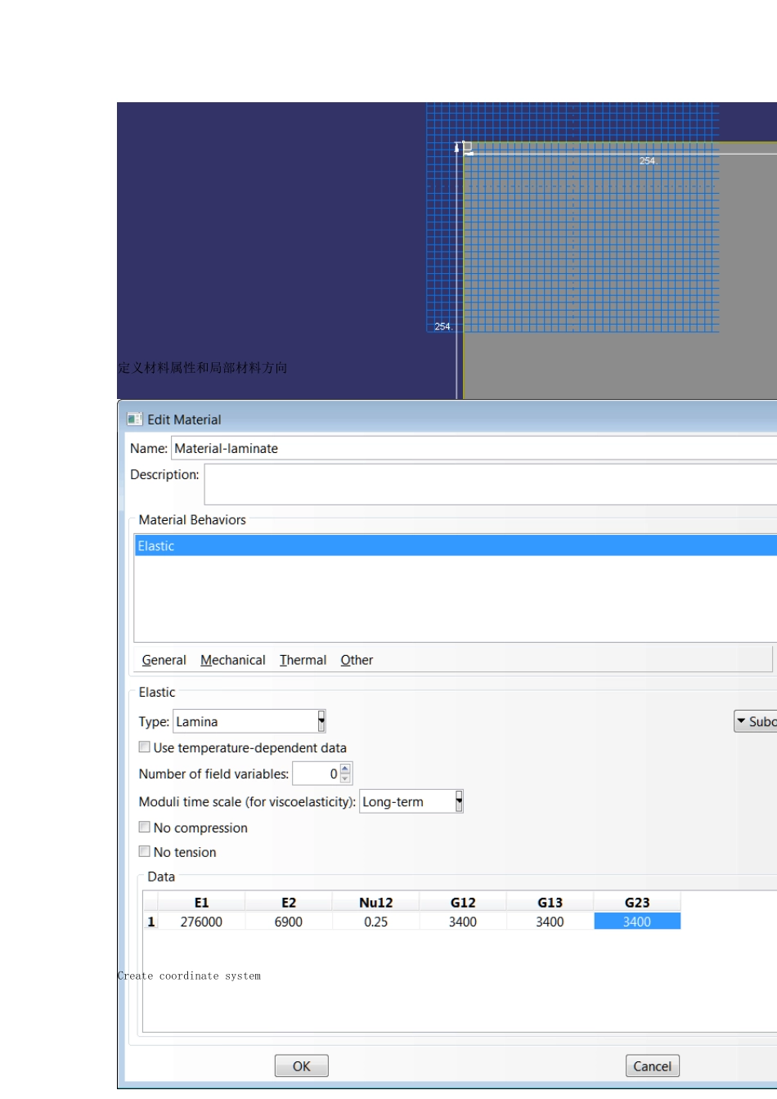Click the material Name field

[x=473, y=448]
